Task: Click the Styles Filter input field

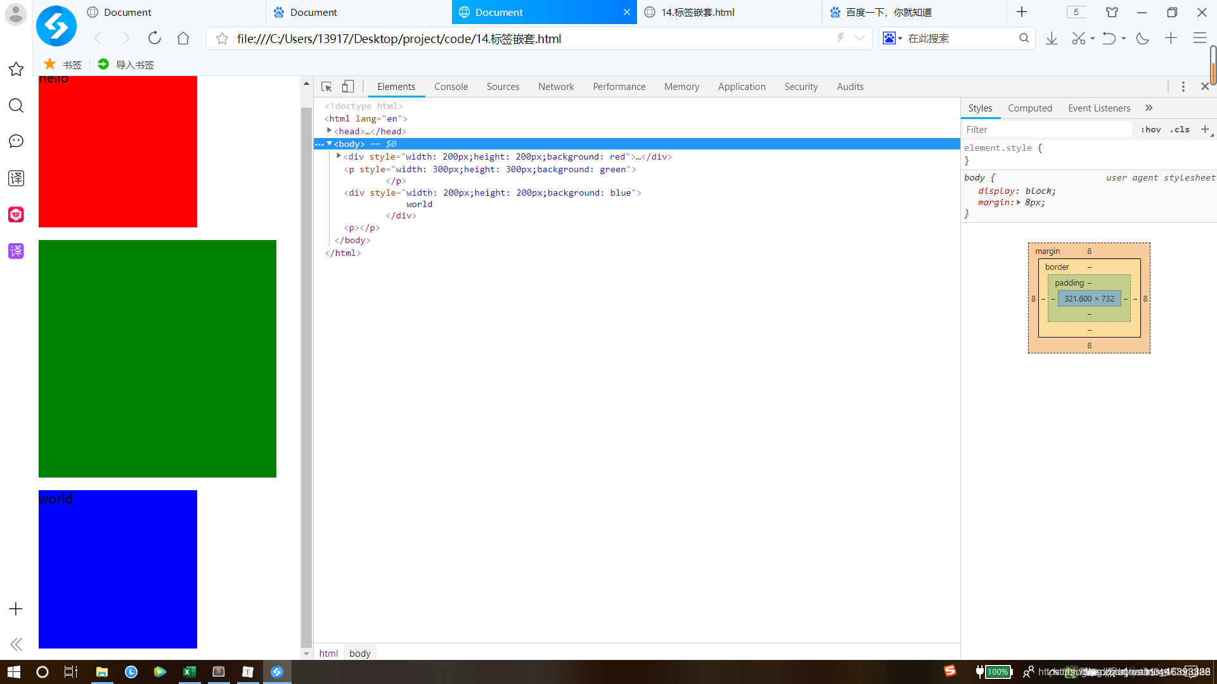Action: click(1046, 129)
